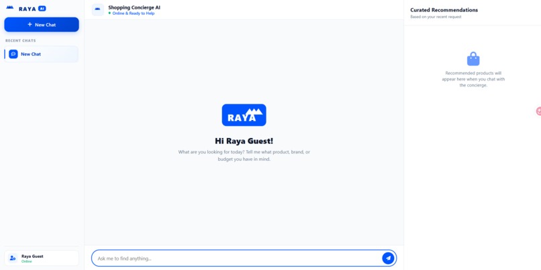Open the Raya Guest profile card

pyautogui.click(x=42, y=258)
